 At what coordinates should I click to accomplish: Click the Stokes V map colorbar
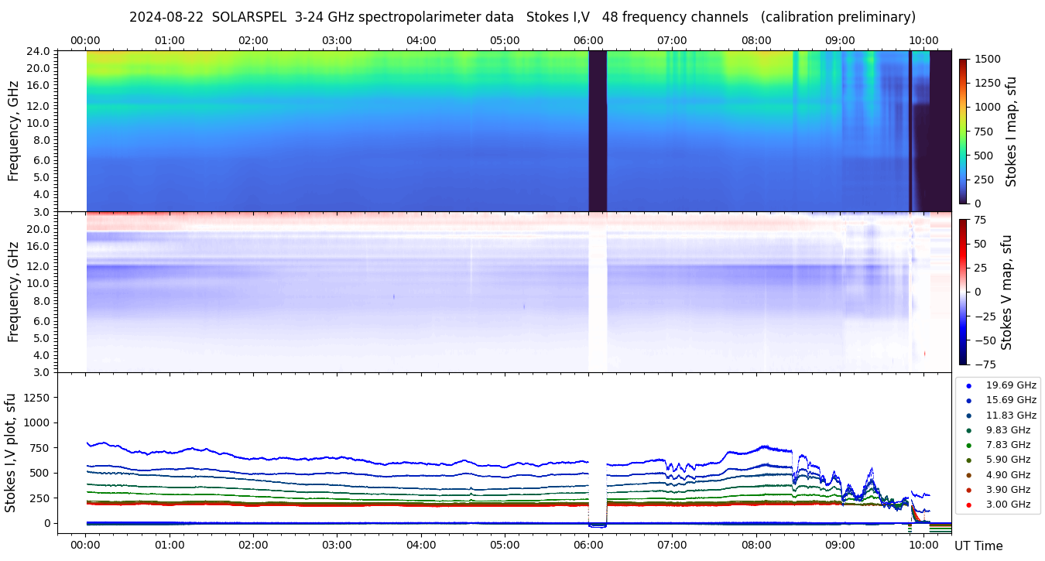963,291
